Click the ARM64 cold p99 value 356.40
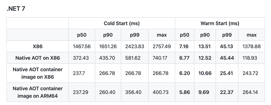This screenshot has height=105, width=271. coord(133,92)
